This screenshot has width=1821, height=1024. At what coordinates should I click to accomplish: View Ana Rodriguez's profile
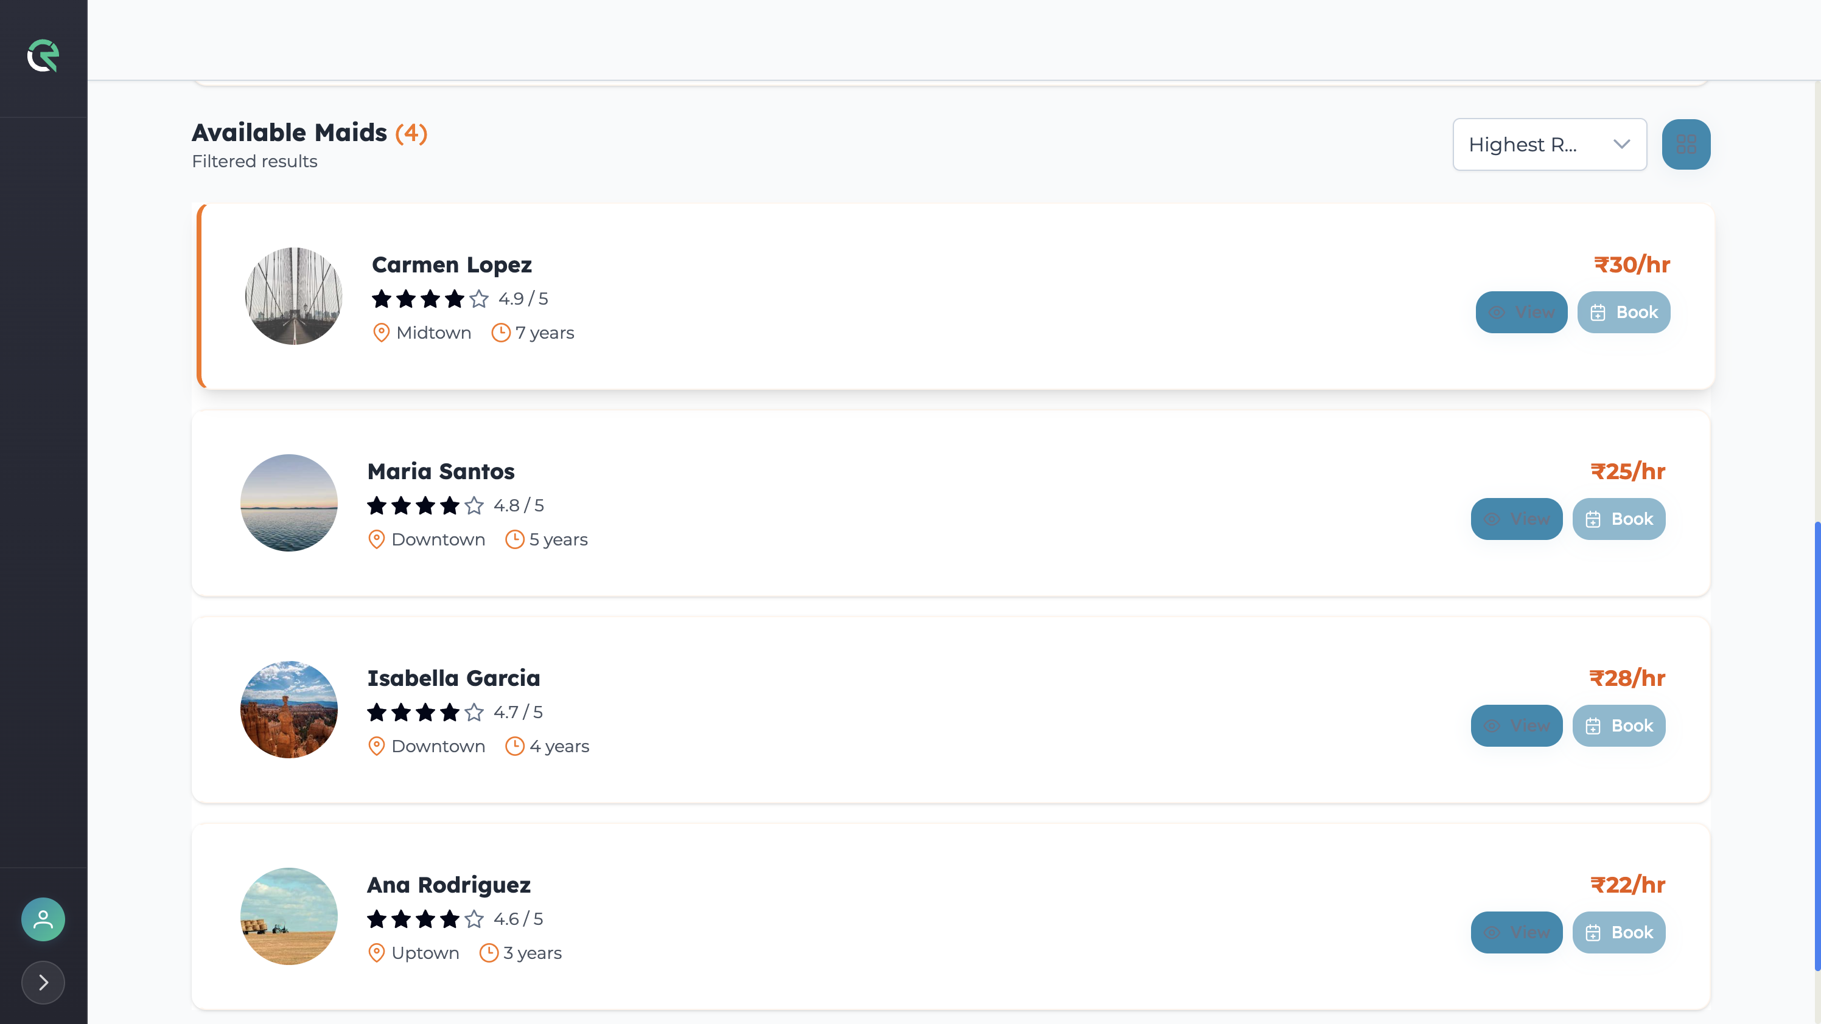(x=1516, y=932)
